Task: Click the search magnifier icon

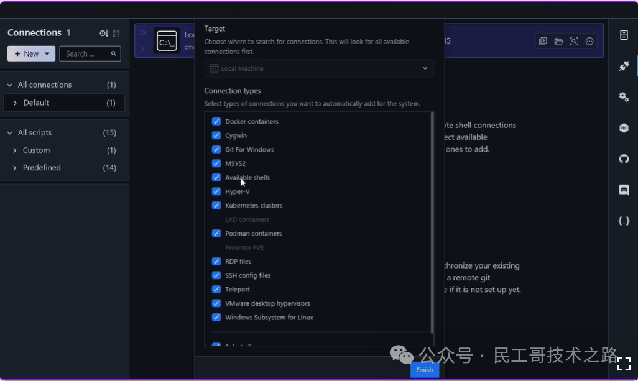Action: click(x=114, y=53)
